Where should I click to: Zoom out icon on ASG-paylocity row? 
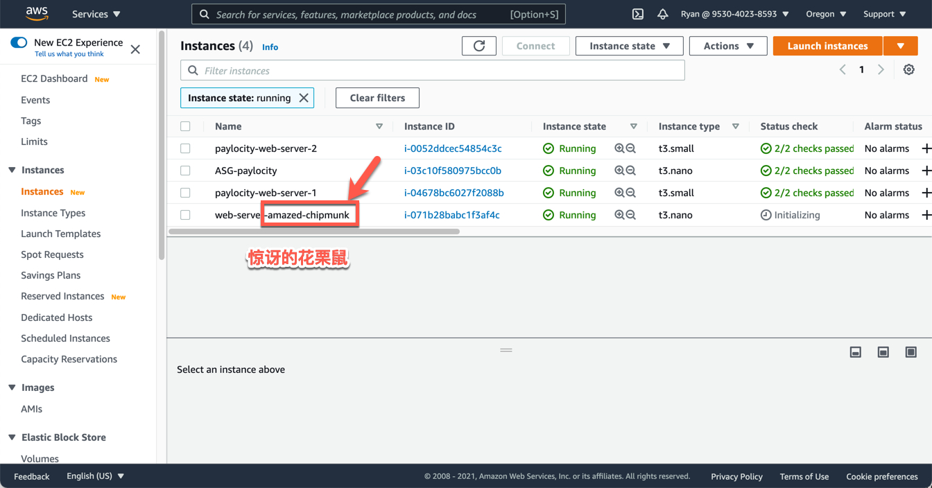pos(631,171)
